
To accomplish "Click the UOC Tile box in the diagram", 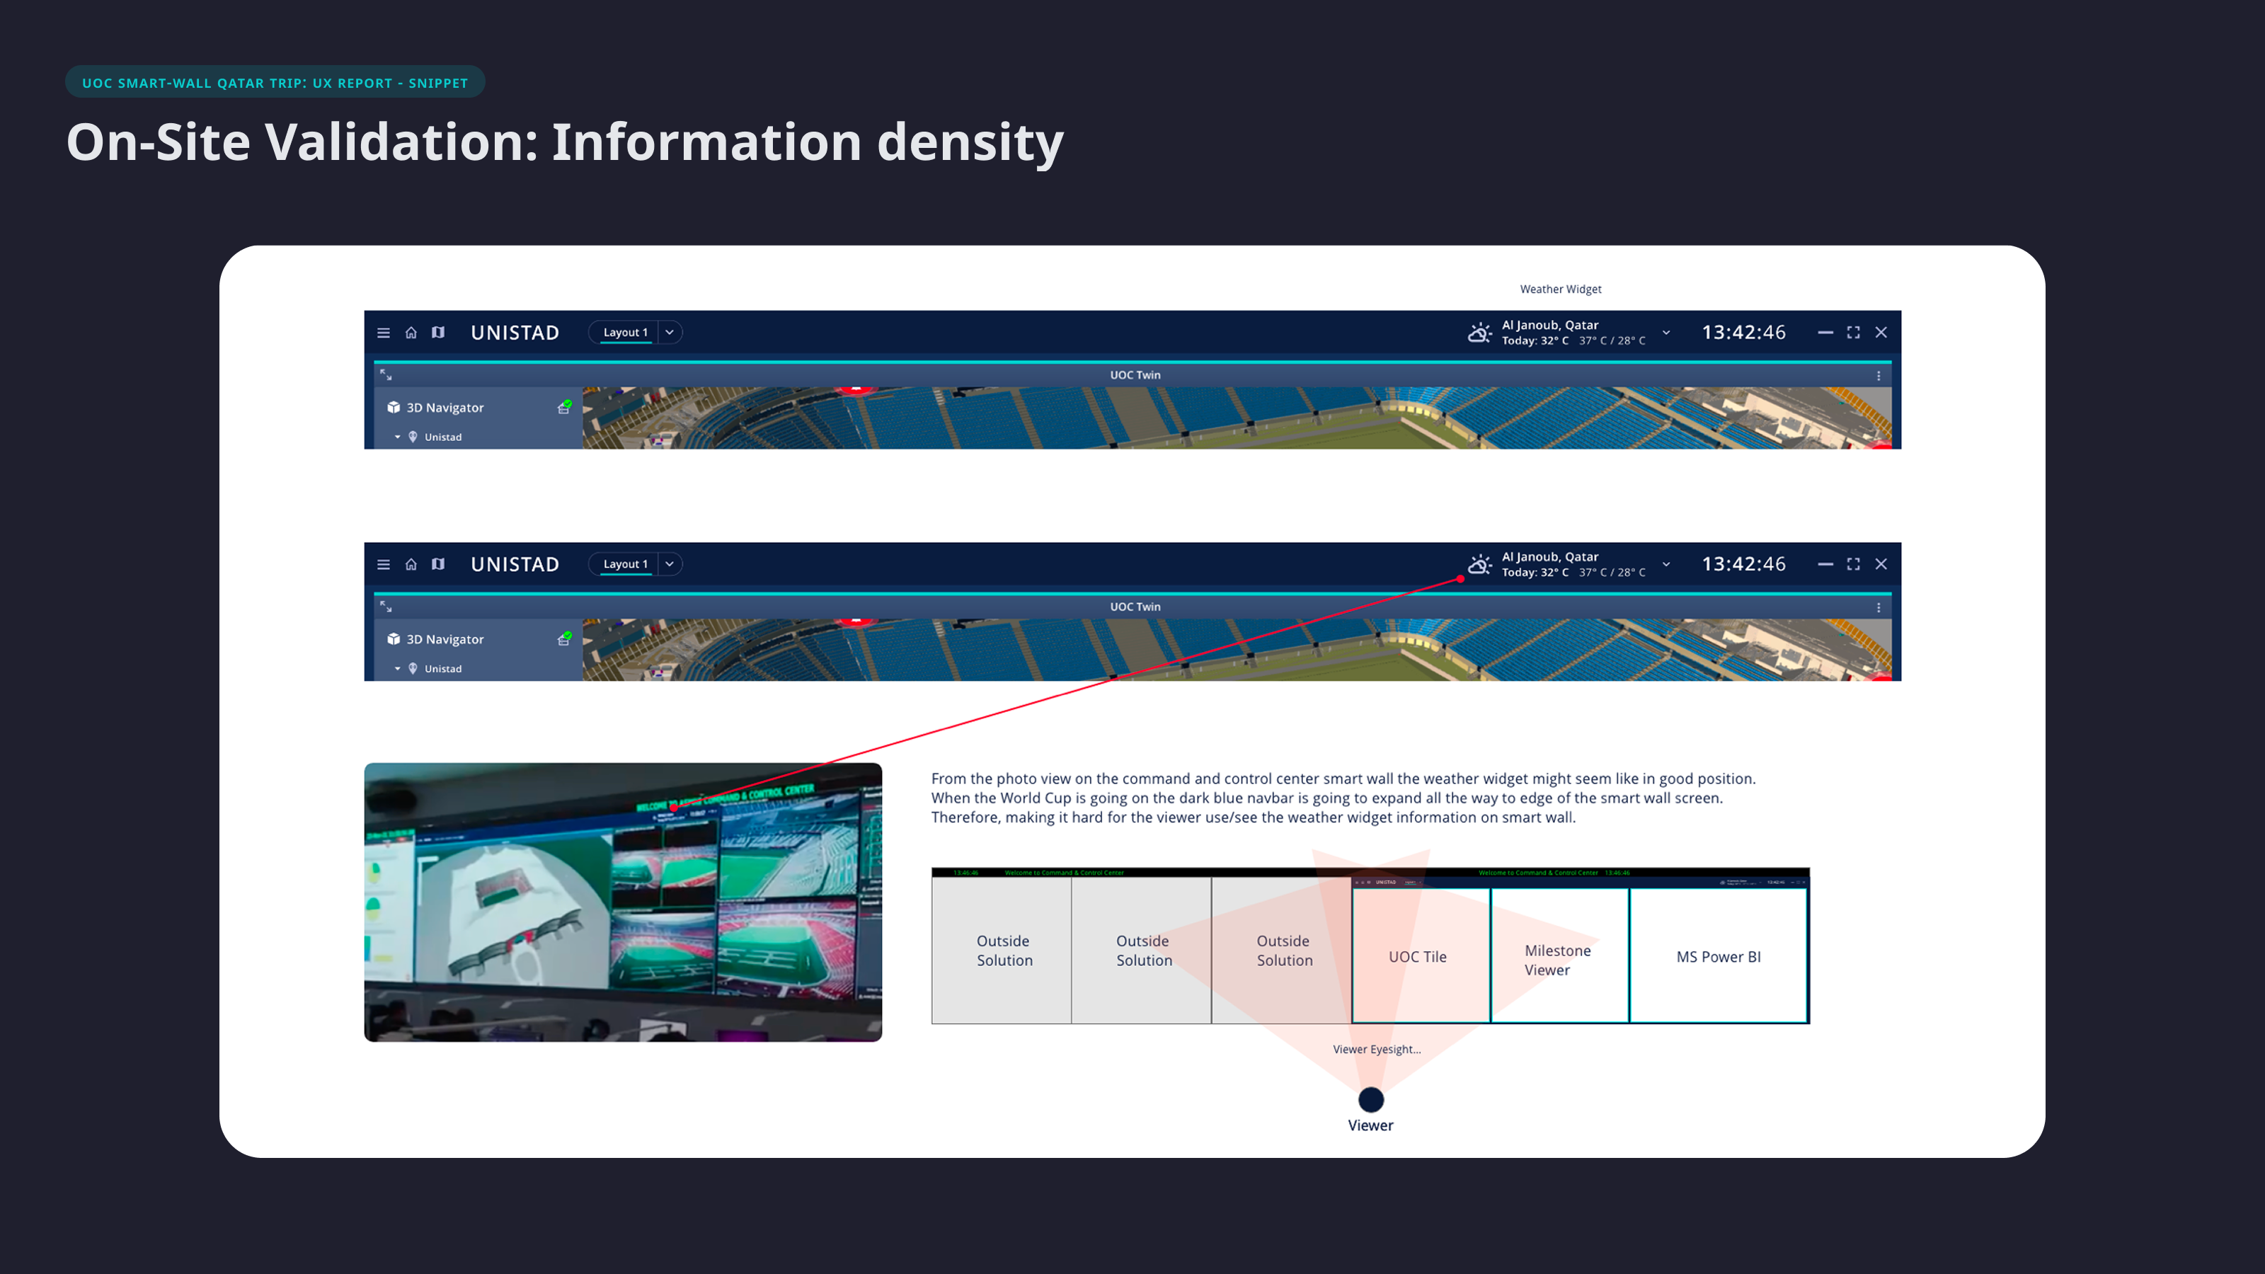I will pos(1416,955).
